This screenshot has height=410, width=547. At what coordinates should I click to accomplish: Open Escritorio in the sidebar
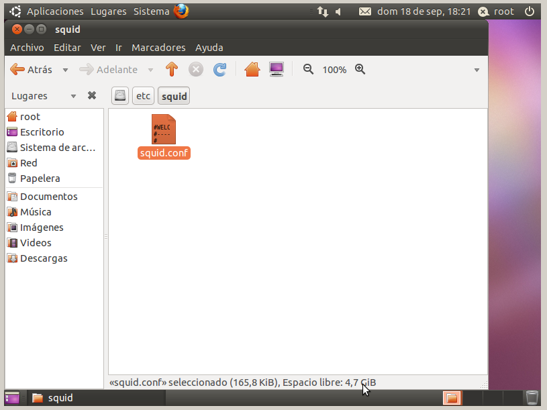[54, 132]
